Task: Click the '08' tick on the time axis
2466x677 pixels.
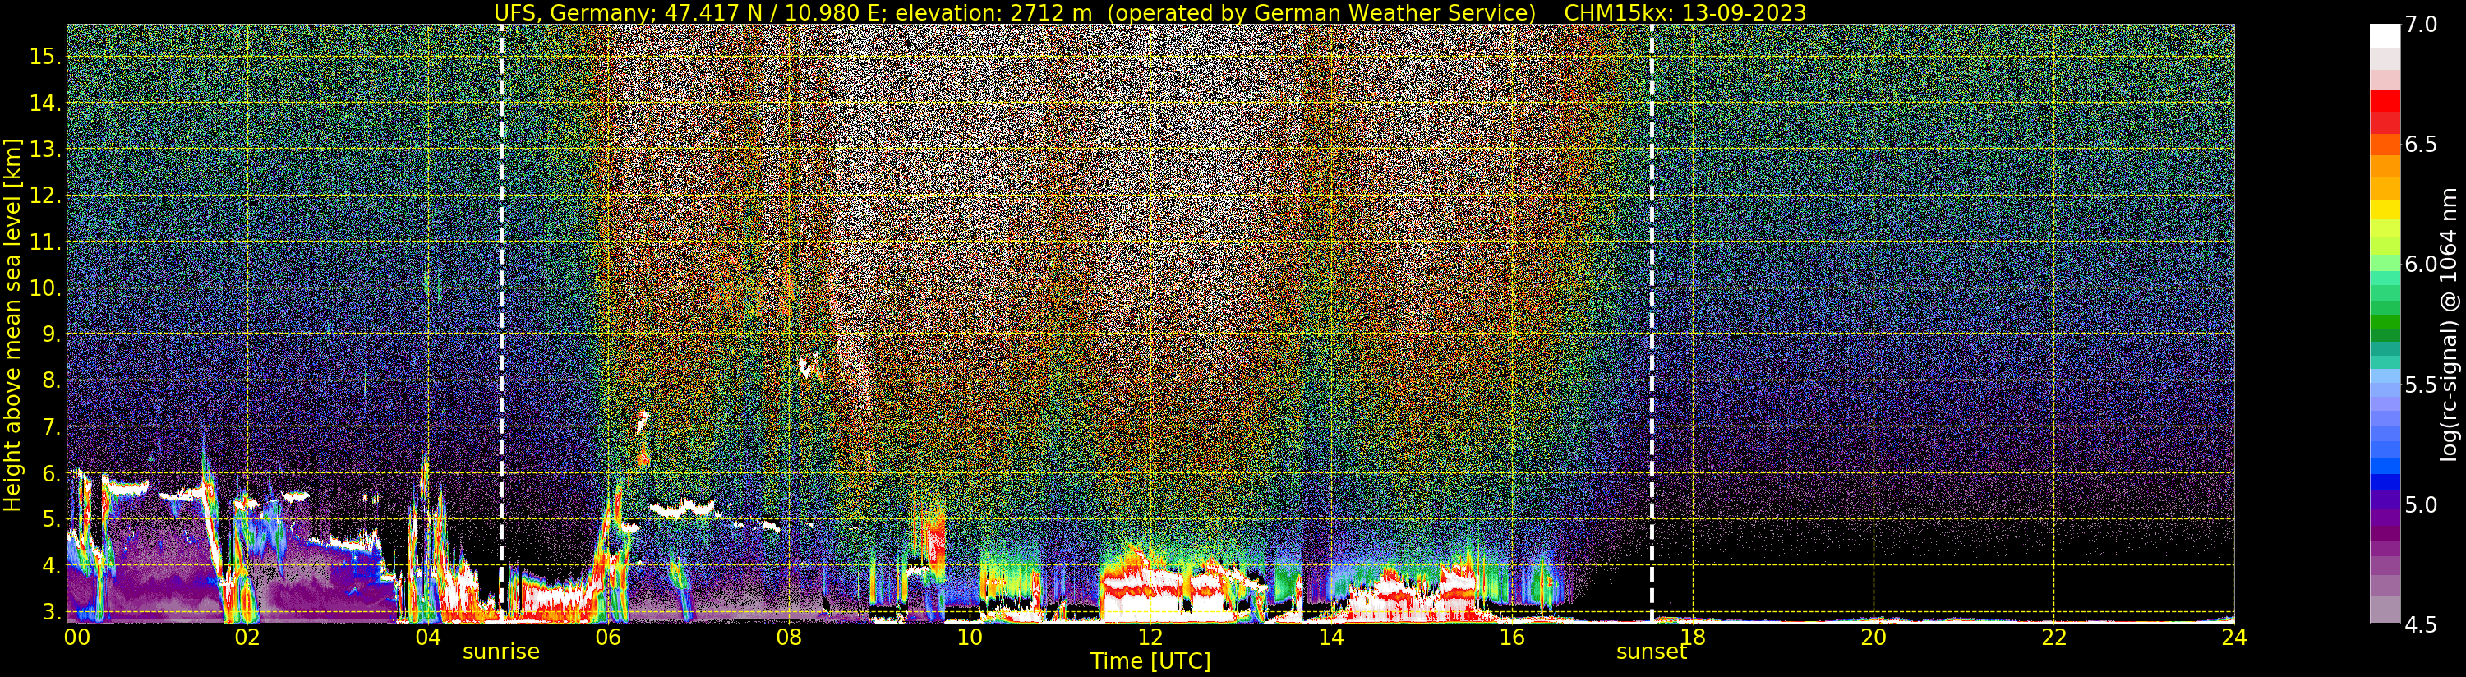Action: pyautogui.click(x=789, y=637)
